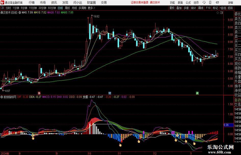Image resolution: width=241 pixels, height=155 pixels.
Task: Open the F10 company info button
Action: (208, 8)
